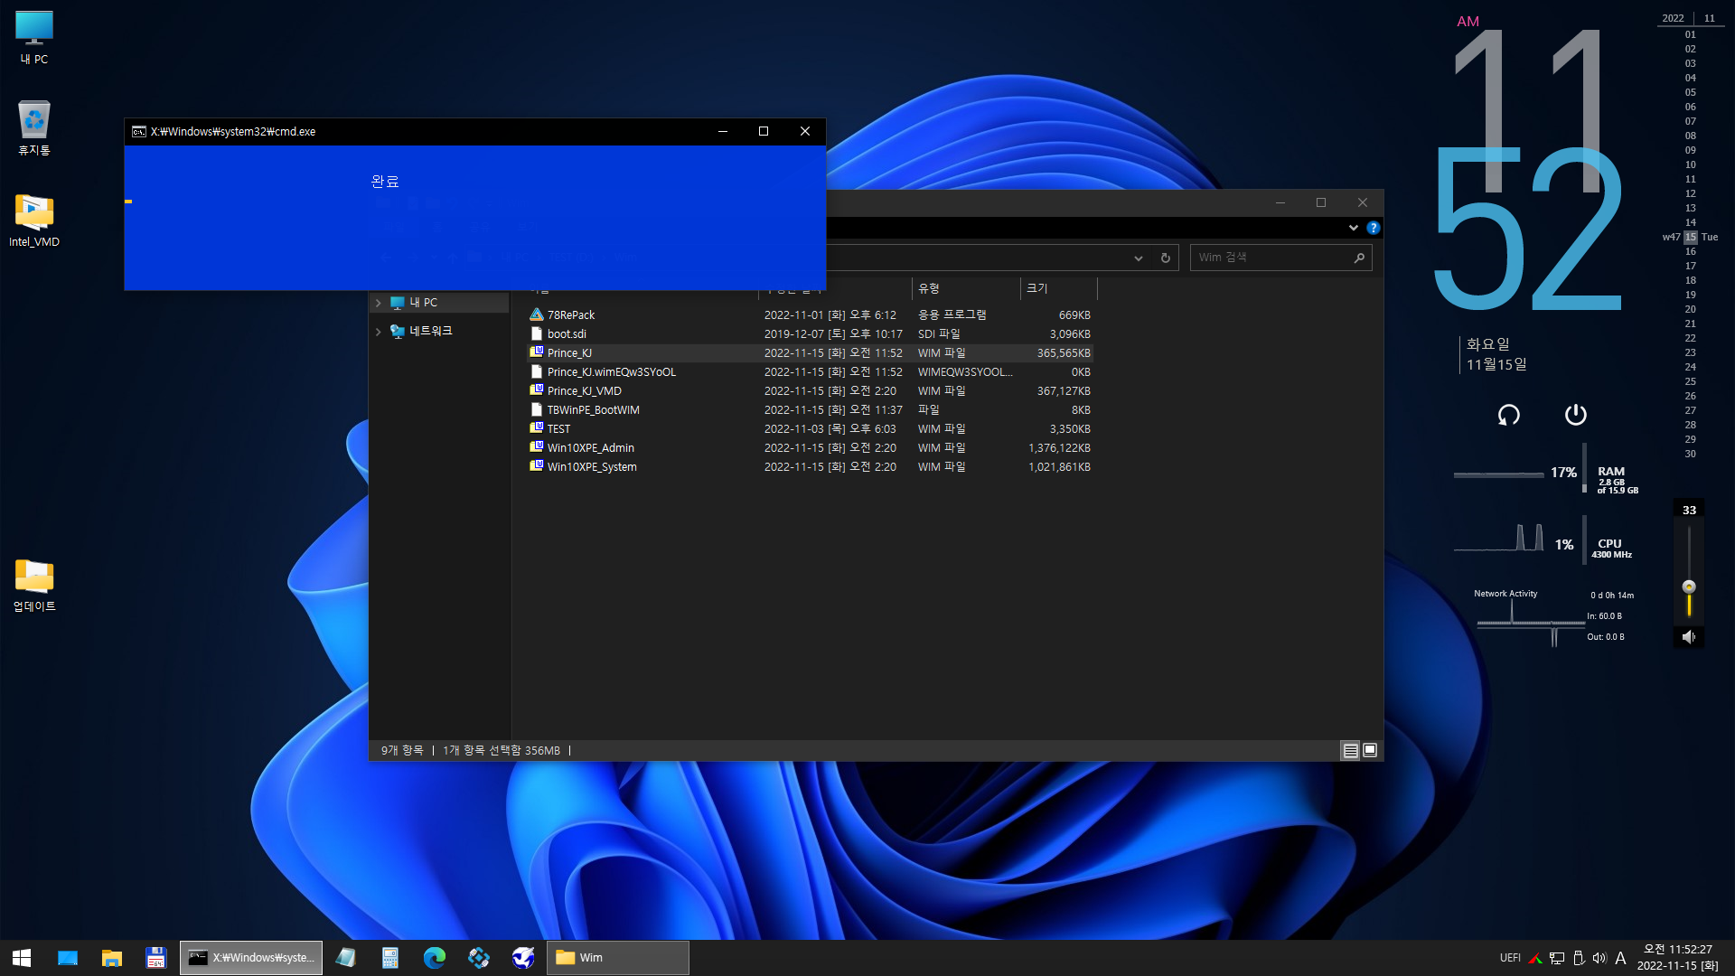The width and height of the screenshot is (1735, 976).
Task: Click the red tray icon next to UEFI
Action: pyautogui.click(x=1535, y=958)
